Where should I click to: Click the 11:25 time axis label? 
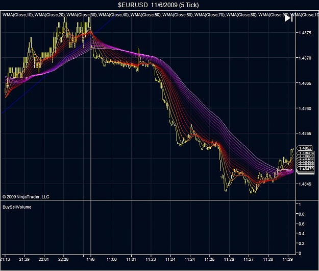point(210,259)
